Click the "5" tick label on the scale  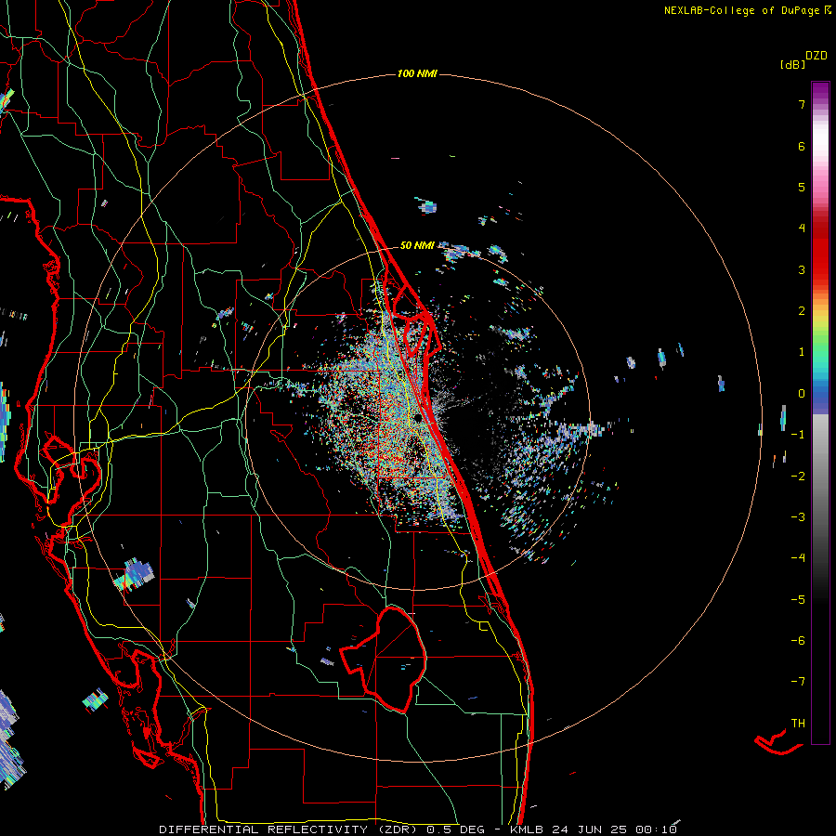coord(802,187)
